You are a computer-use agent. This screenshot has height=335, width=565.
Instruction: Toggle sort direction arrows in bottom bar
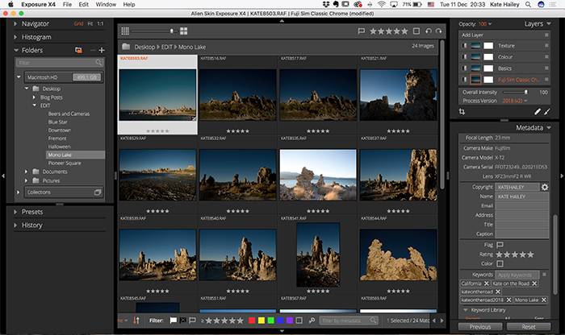[136, 321]
